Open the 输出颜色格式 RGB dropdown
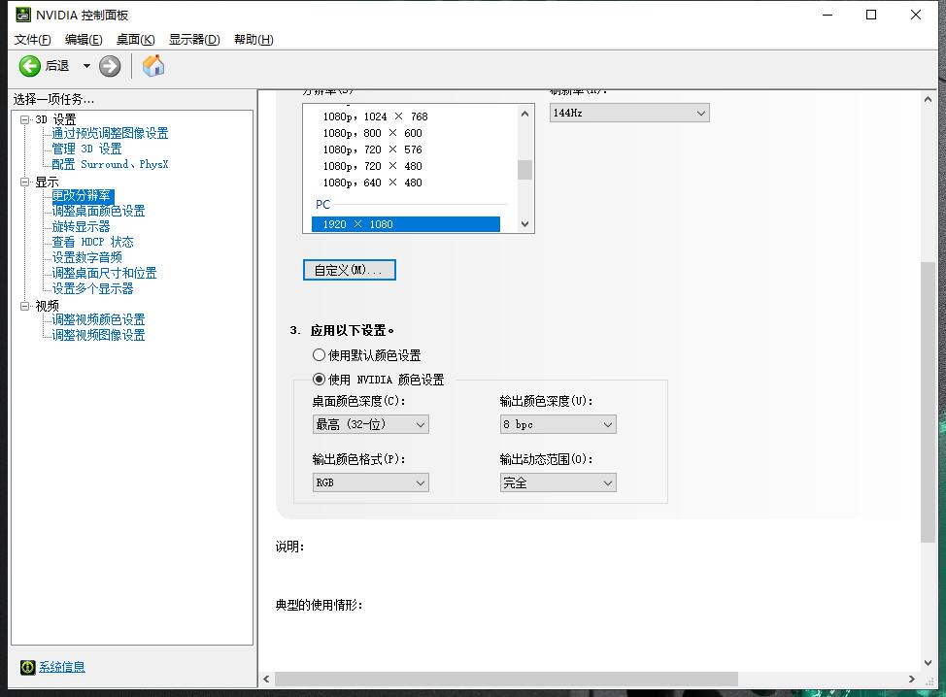Viewport: 946px width, 697px height. pyautogui.click(x=370, y=483)
